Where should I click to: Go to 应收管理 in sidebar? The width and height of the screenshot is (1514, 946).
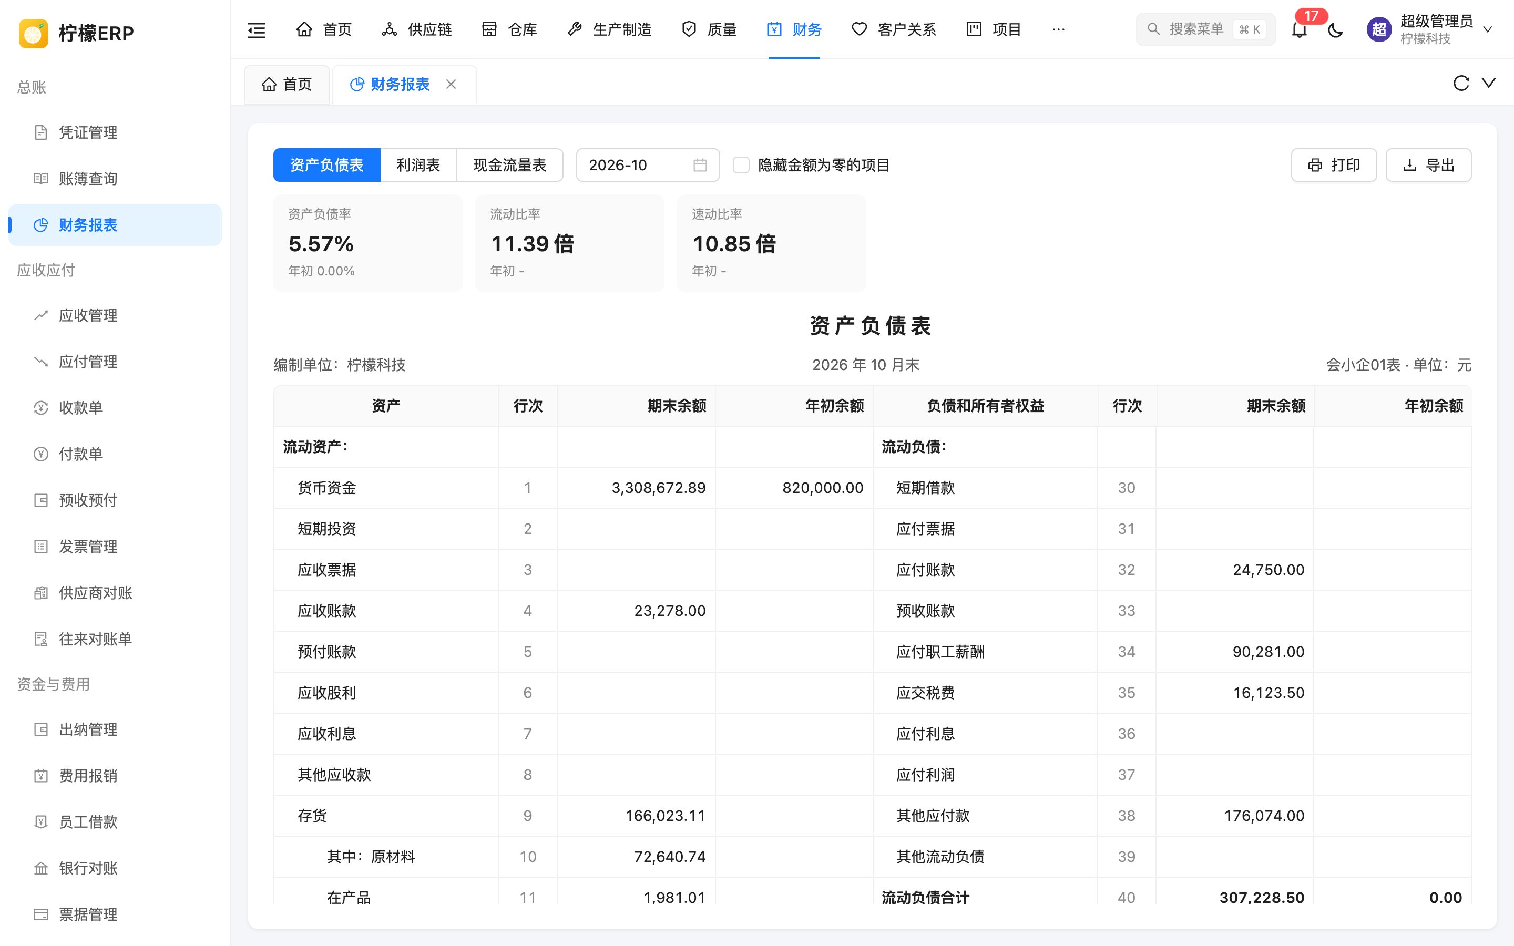coord(115,315)
